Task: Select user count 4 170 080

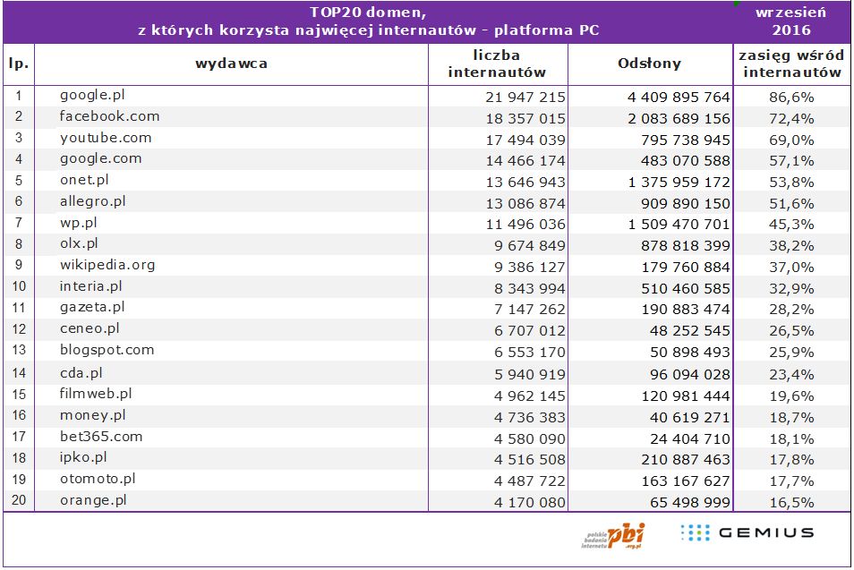Action: tap(530, 502)
